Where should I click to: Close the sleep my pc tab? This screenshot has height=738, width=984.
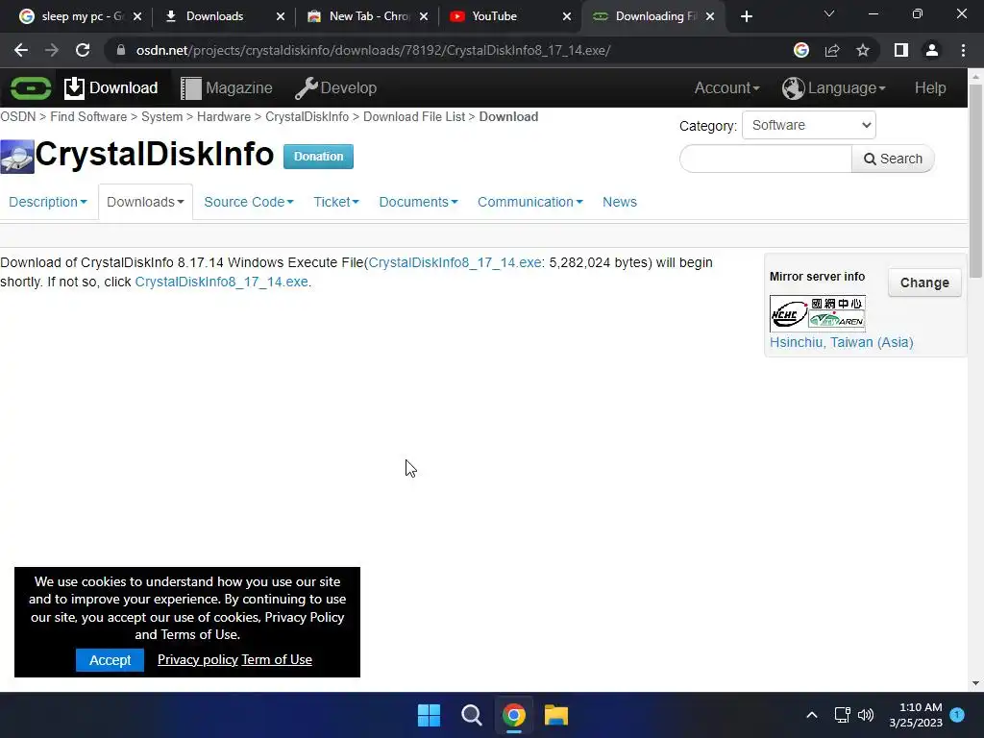pyautogui.click(x=137, y=16)
